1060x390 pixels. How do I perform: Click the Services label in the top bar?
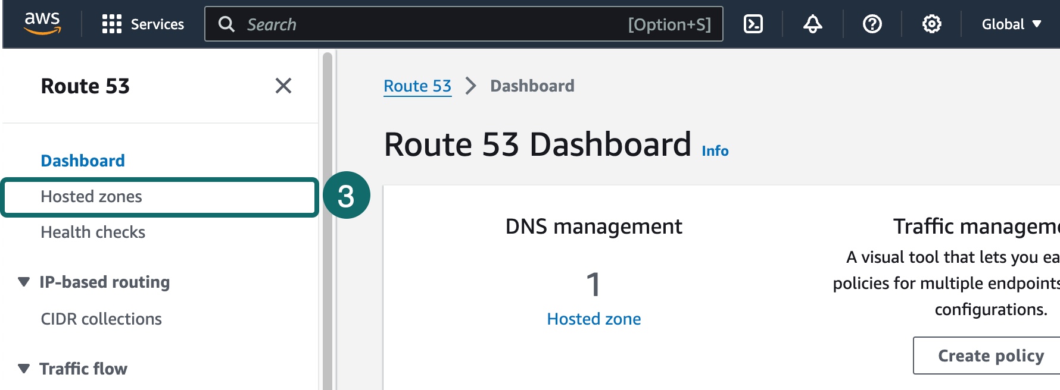coord(157,24)
